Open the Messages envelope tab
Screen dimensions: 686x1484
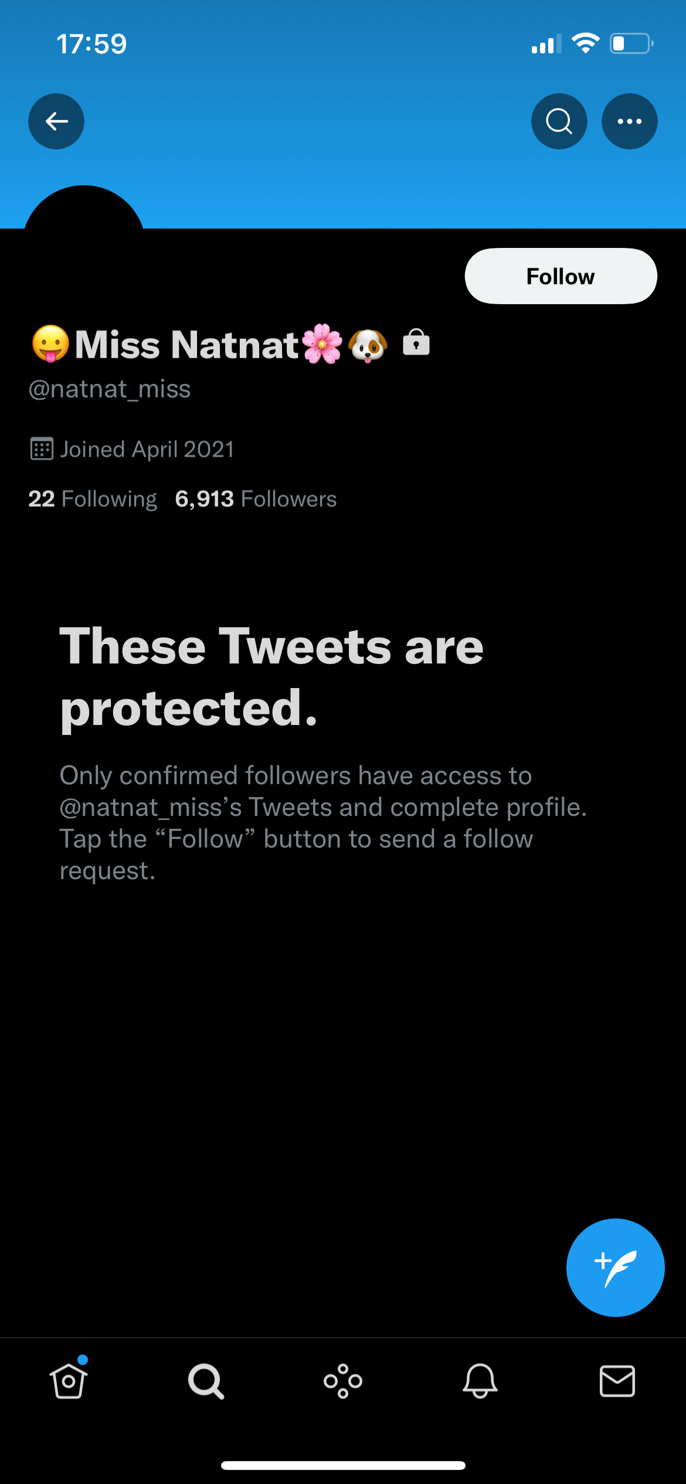(x=617, y=1381)
